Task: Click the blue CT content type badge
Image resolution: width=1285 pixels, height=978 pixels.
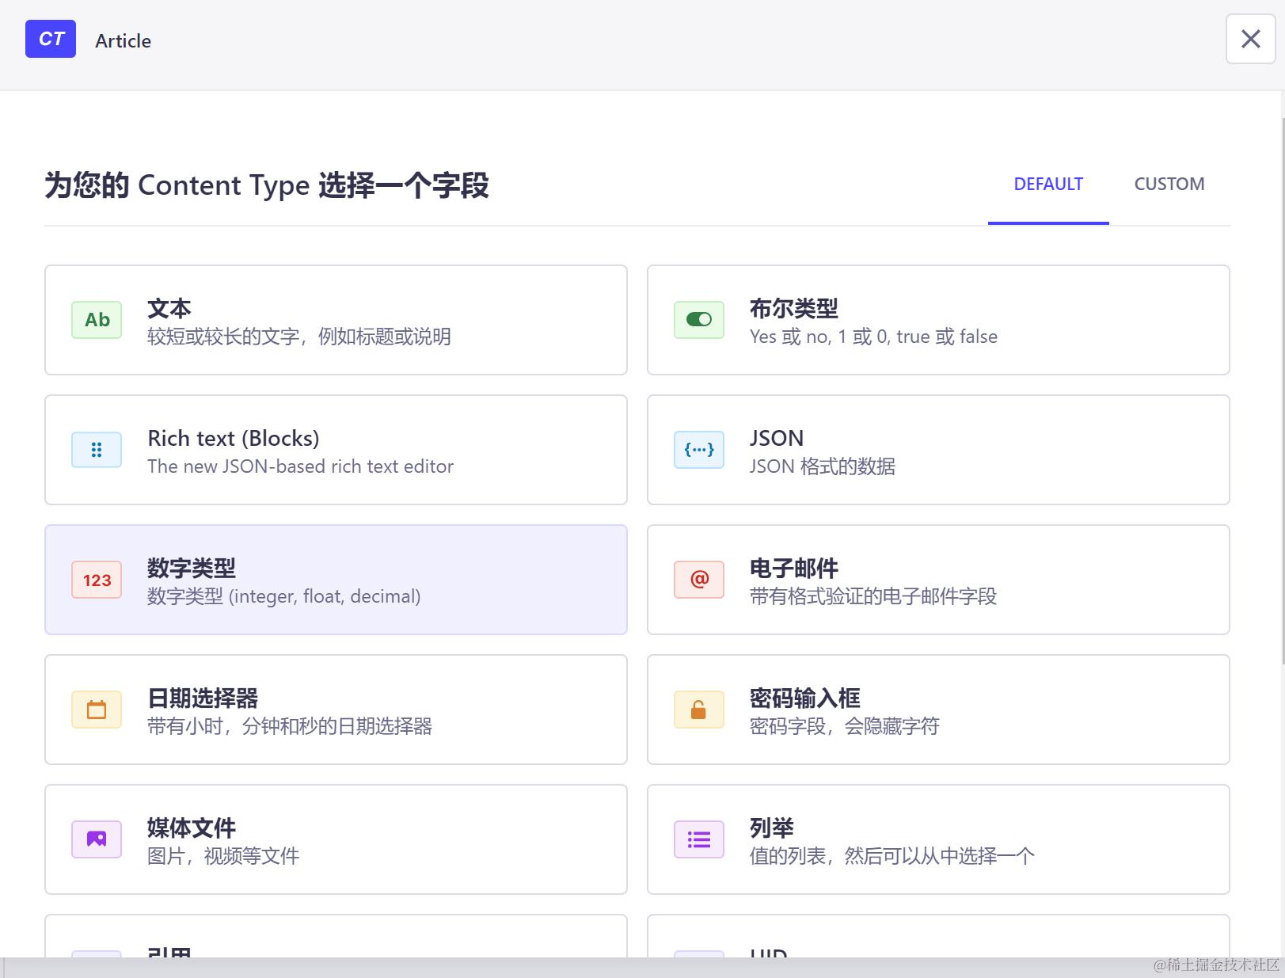Action: pyautogui.click(x=51, y=39)
